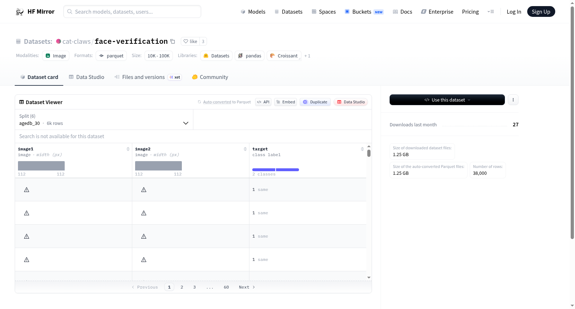Screen dimensions: 575x309
Task: Open the like count showing 3
Action: 203,41
